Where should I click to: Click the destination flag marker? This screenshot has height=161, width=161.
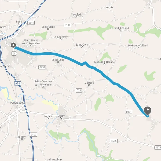click(147, 111)
